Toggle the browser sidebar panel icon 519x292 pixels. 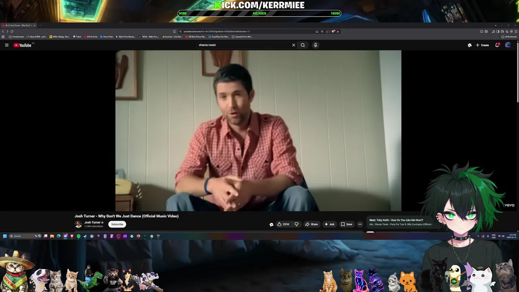pyautogui.click(x=498, y=31)
